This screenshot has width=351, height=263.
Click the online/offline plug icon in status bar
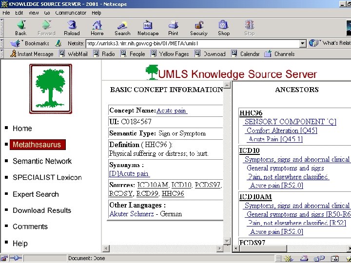(x=15, y=258)
